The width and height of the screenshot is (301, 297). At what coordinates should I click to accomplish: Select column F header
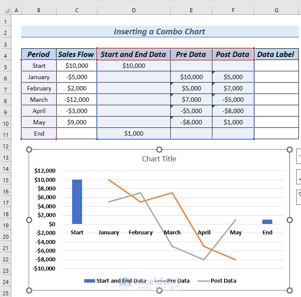click(x=233, y=10)
